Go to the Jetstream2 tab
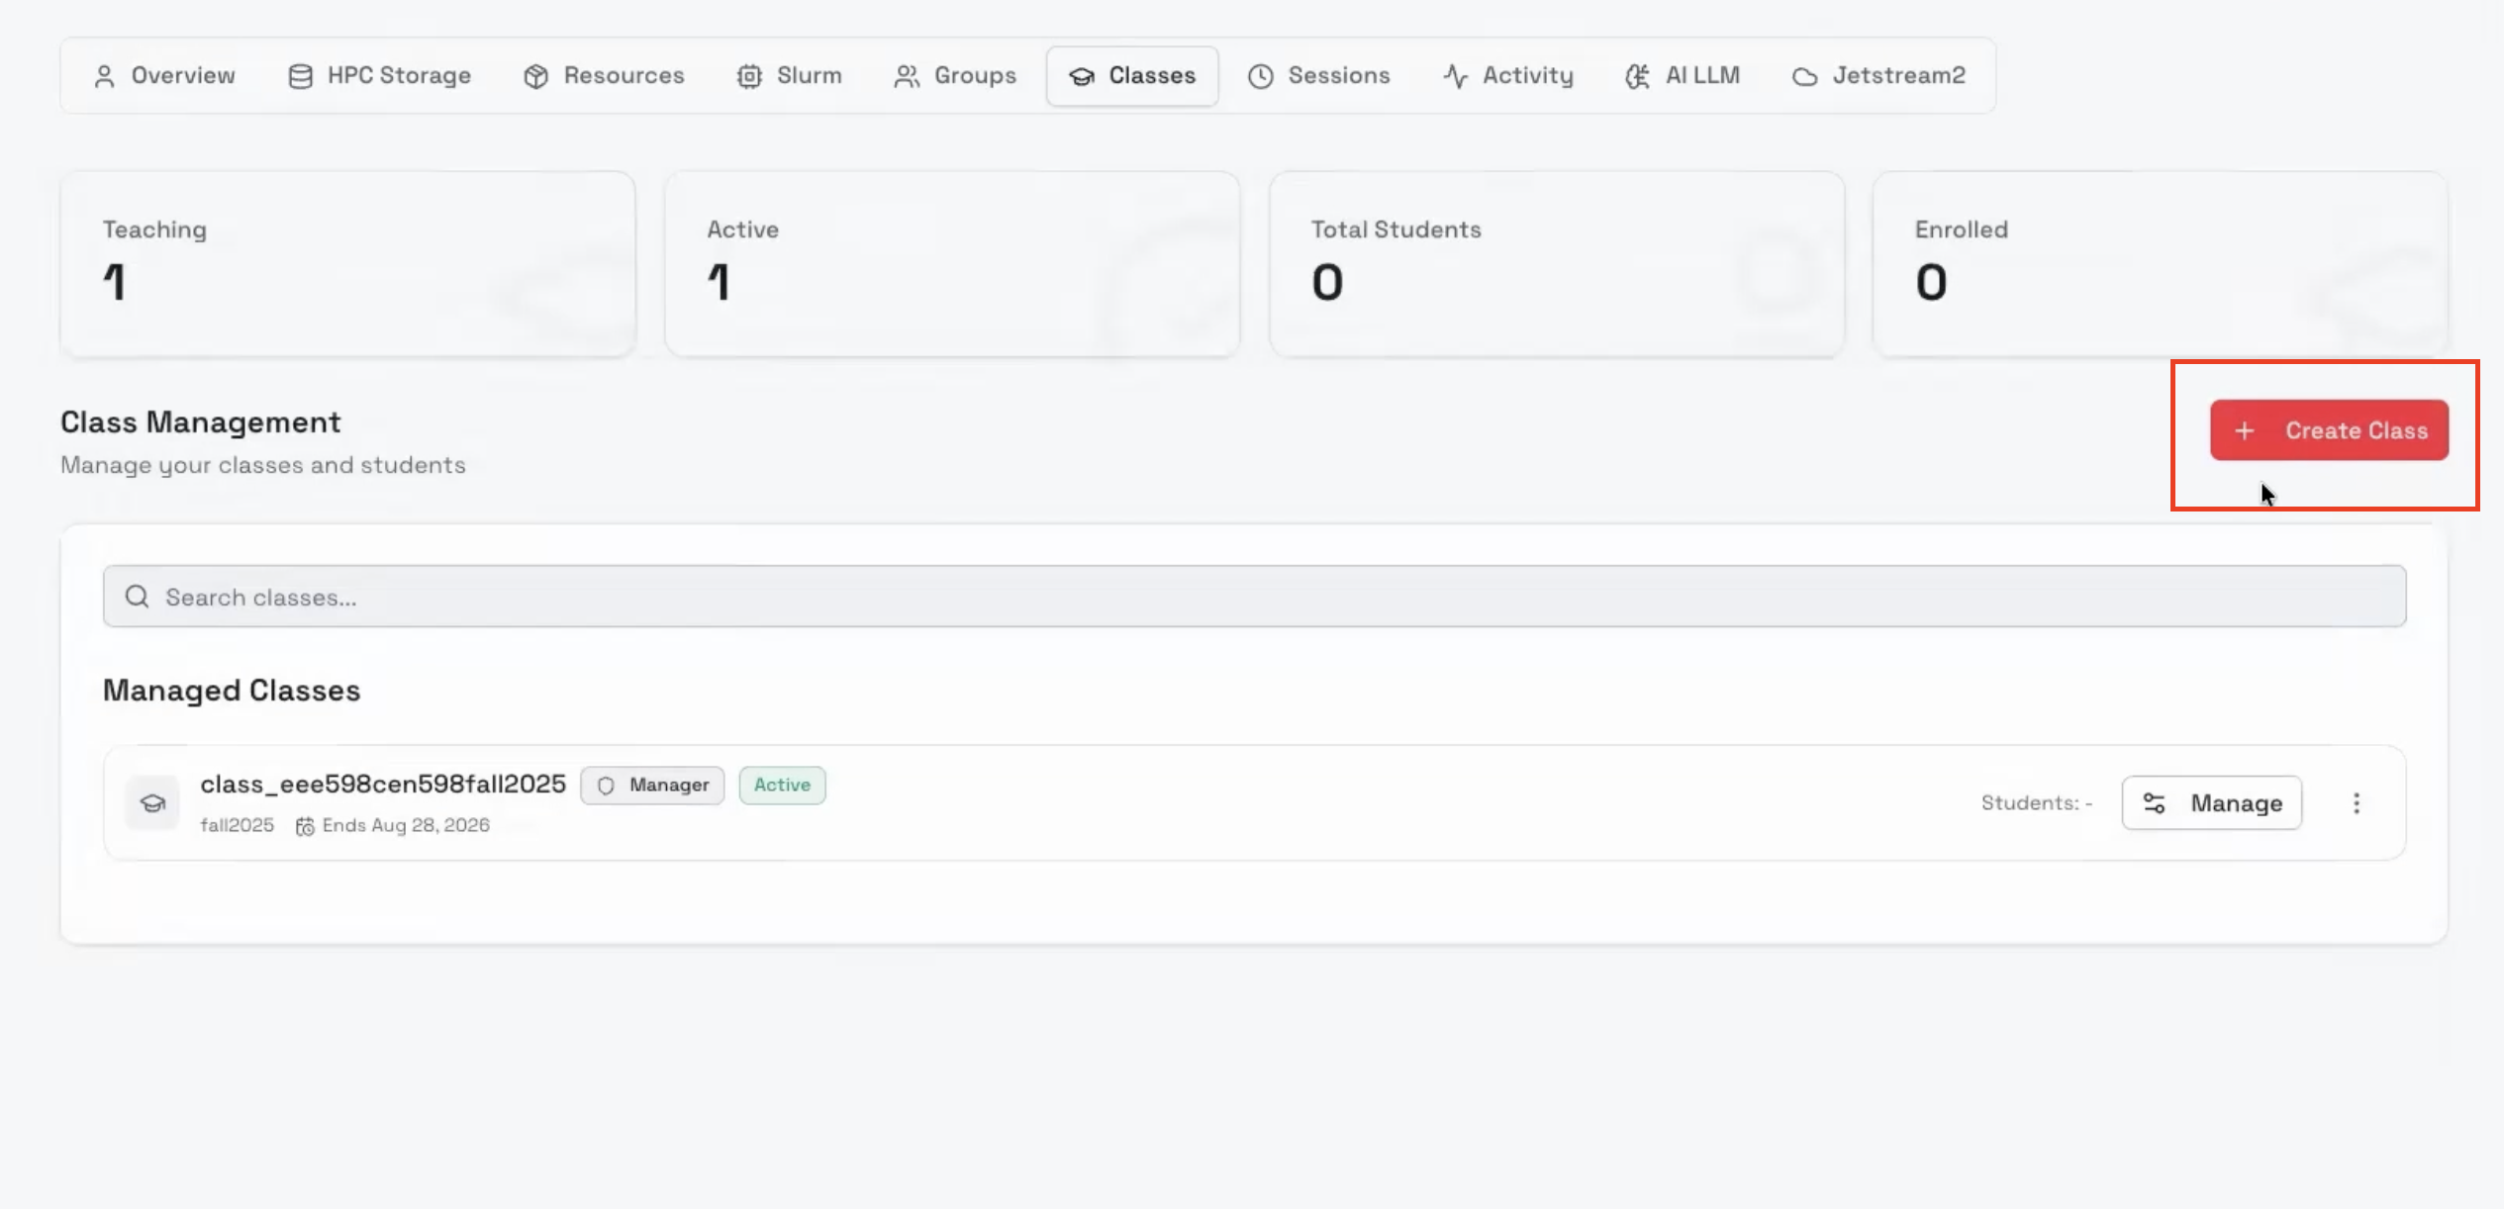 1878,76
